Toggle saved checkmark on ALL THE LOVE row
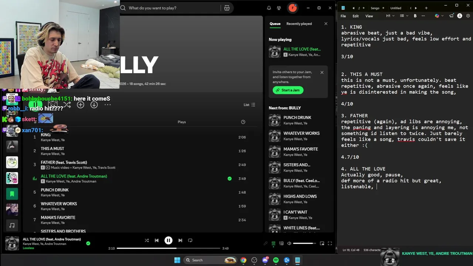 [229, 178]
